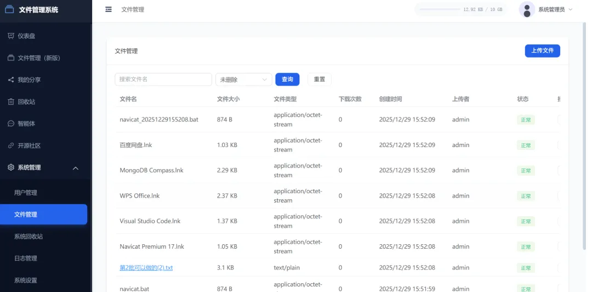Click 正常 tag in Visual Studio Code.lnk row

click(x=526, y=221)
